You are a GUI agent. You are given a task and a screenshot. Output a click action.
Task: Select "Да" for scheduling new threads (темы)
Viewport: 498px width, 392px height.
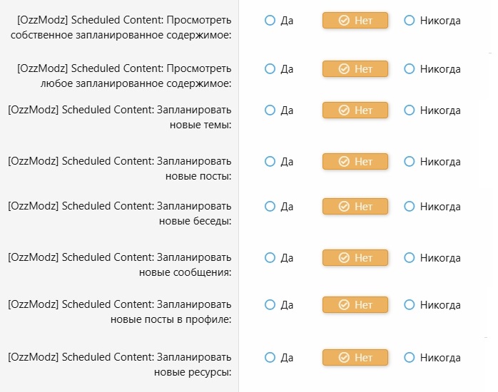point(270,110)
